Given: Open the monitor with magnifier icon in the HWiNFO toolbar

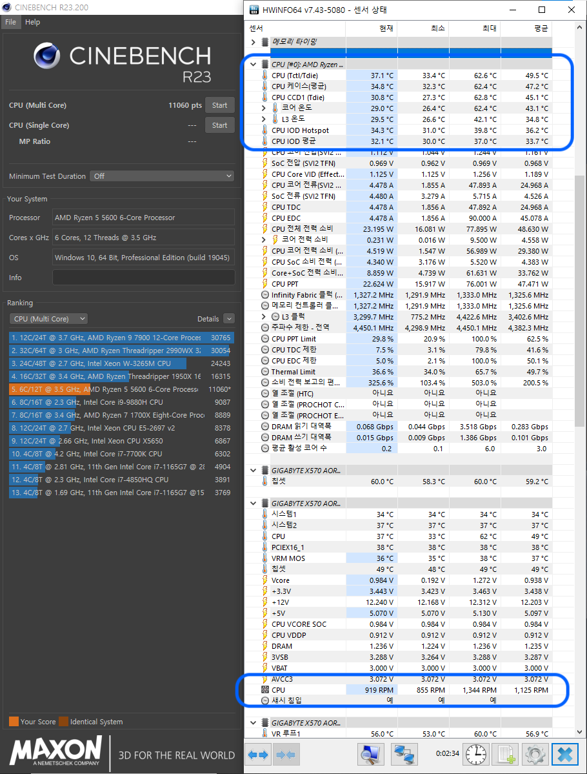Looking at the screenshot, I should pos(370,755).
